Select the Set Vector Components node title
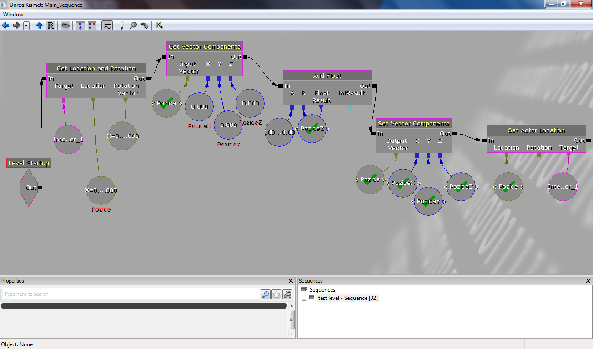The height and width of the screenshot is (349, 593). [413, 123]
